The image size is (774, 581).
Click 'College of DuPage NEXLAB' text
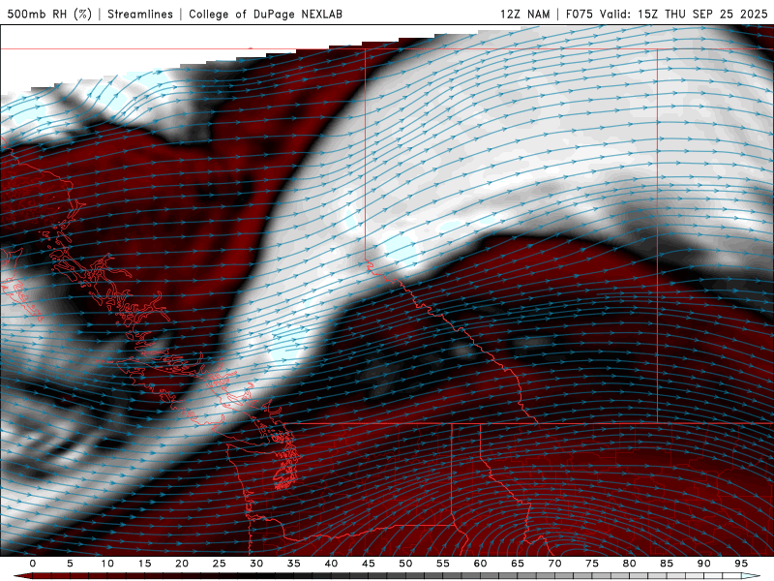(265, 14)
